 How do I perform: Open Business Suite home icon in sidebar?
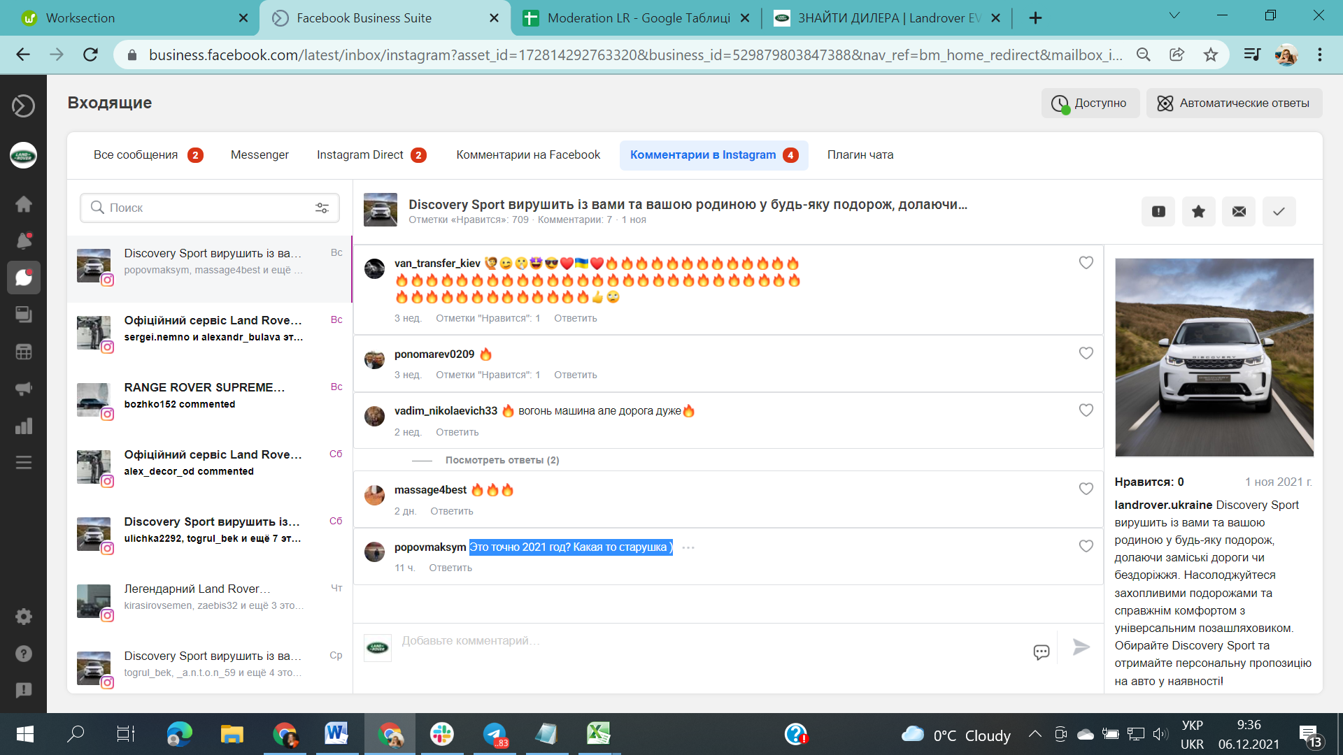tap(24, 204)
